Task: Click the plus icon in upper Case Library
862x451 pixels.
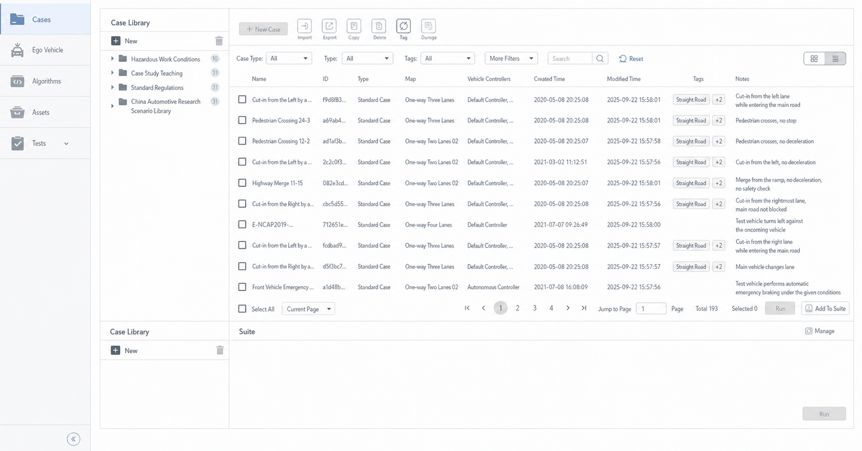Action: click(116, 41)
